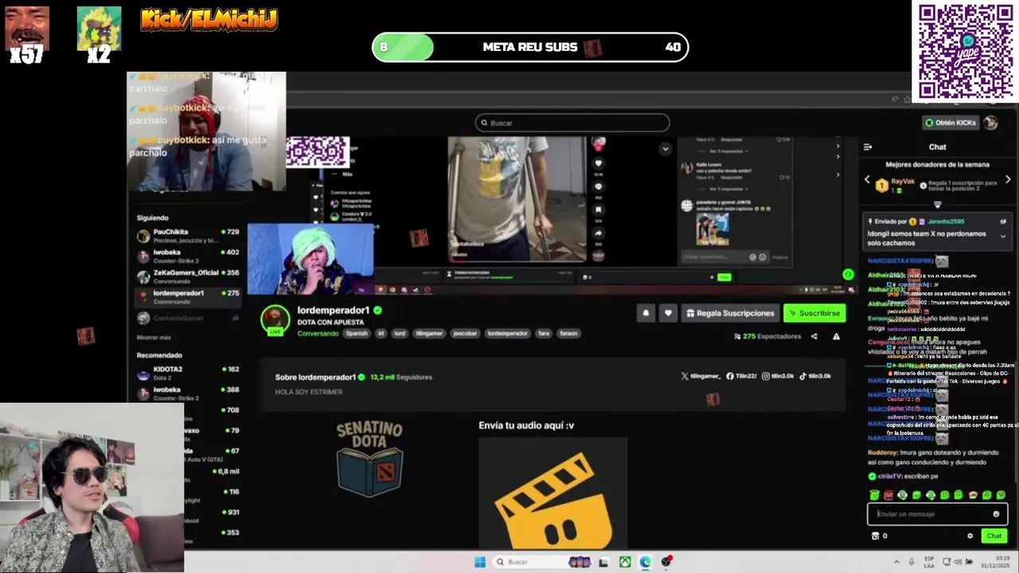
Task: Open chat settings gear icon
Action: 970,536
